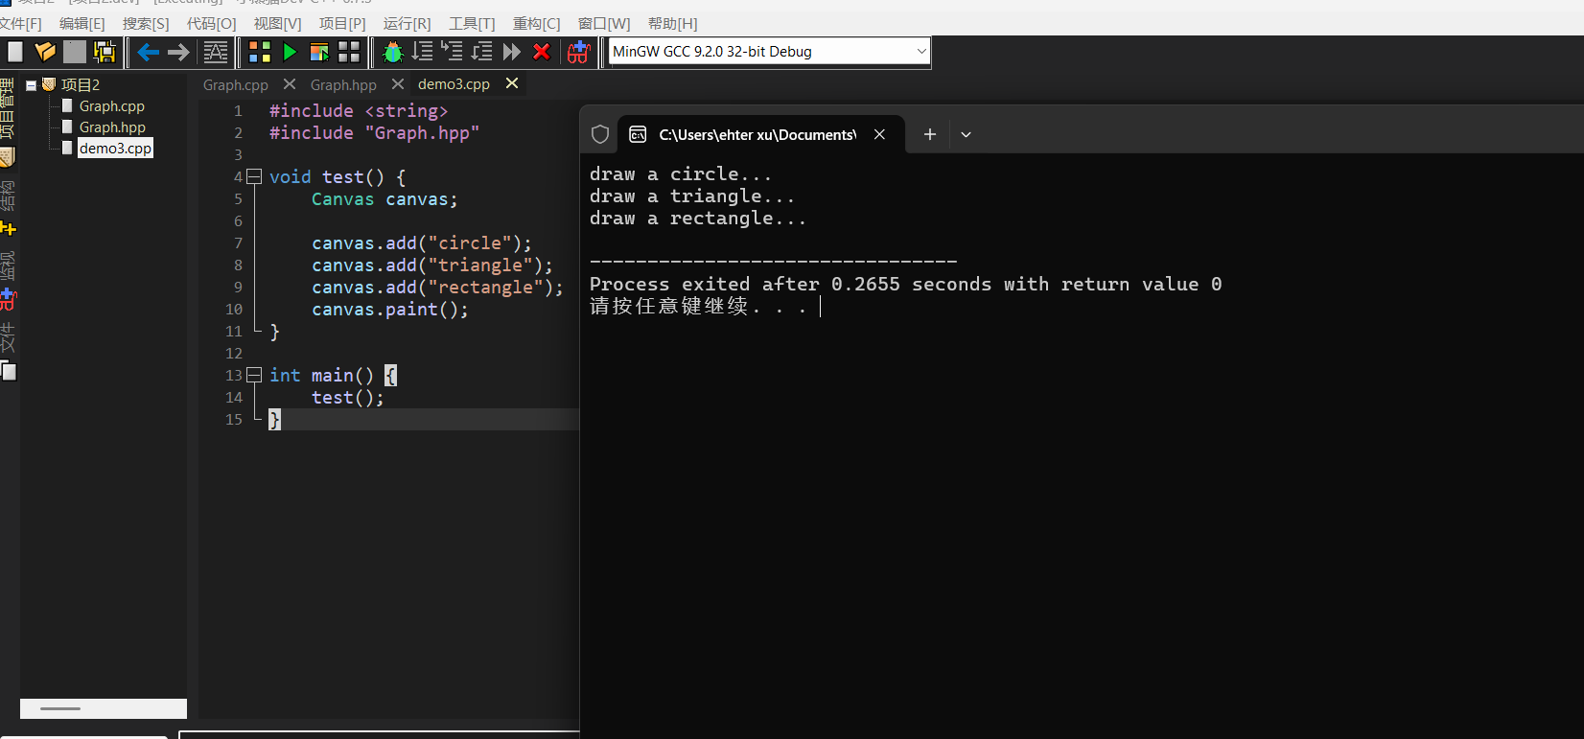Click the Compile and Run icon
The width and height of the screenshot is (1584, 739).
319,52
